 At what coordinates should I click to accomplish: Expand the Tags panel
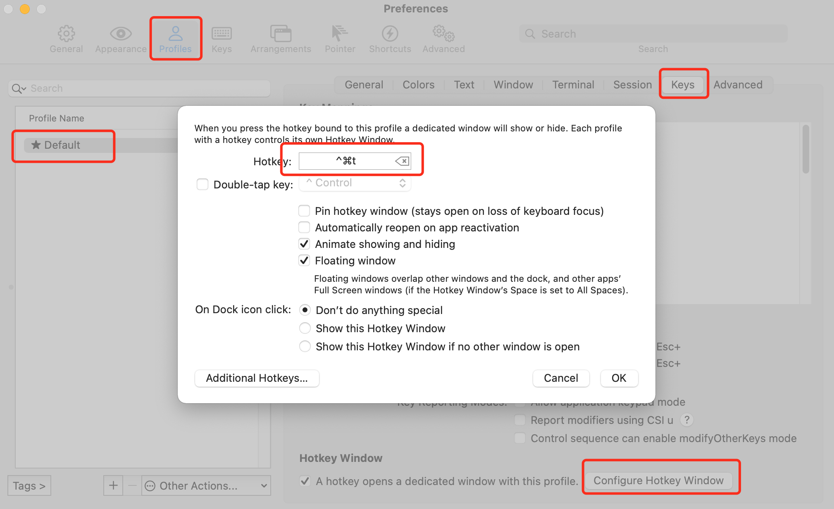[29, 485]
